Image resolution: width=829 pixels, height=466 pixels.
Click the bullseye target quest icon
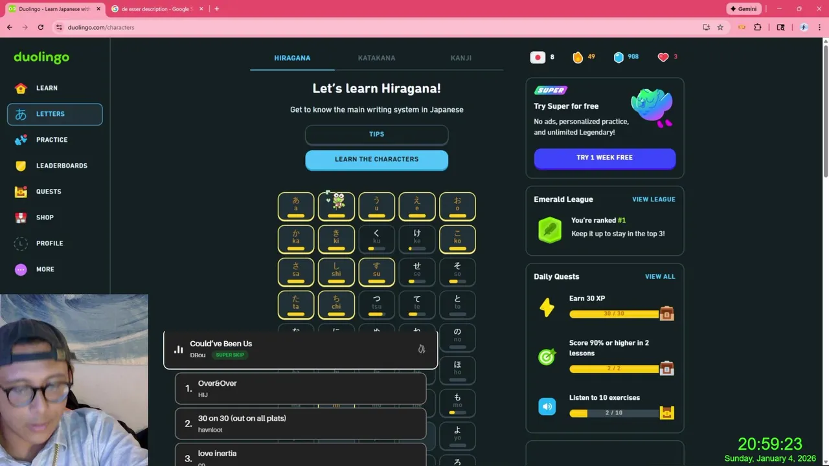(x=547, y=357)
